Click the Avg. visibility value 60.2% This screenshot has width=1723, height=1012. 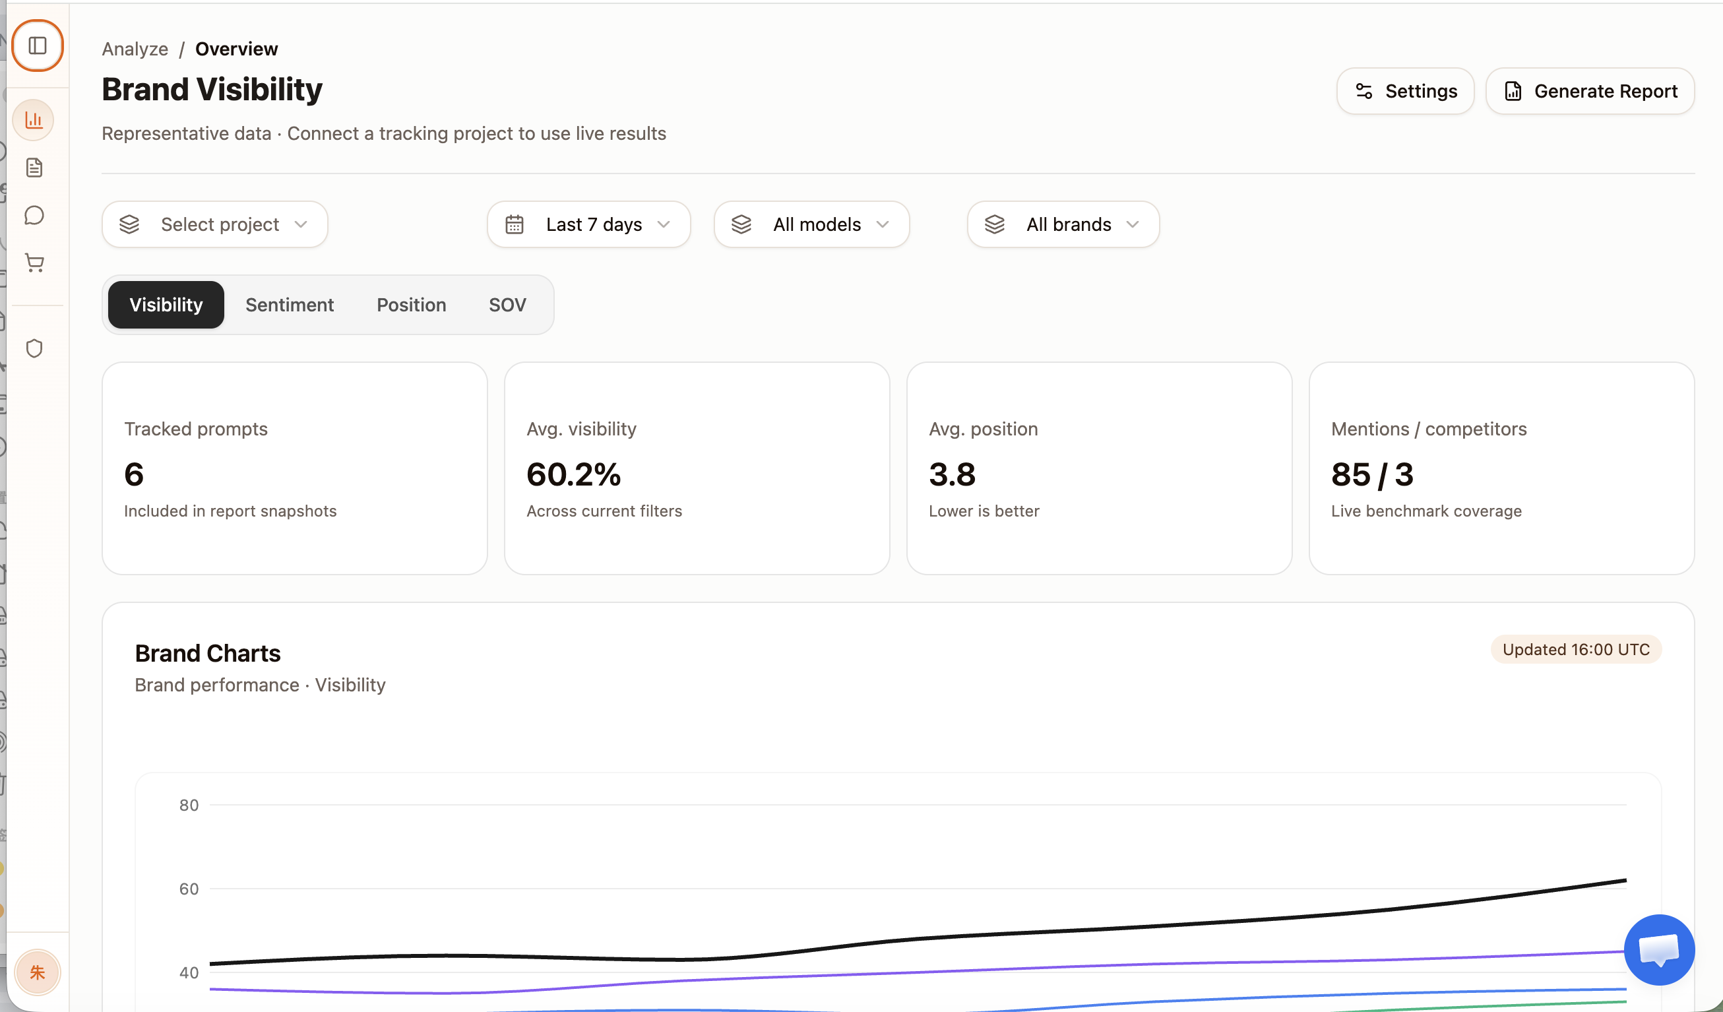574,474
